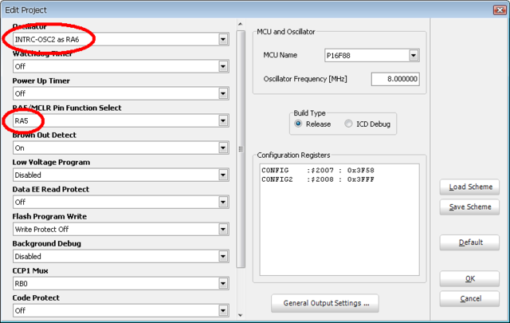Click the CONFIG2 $2008 value 0x3FFF

point(361,179)
